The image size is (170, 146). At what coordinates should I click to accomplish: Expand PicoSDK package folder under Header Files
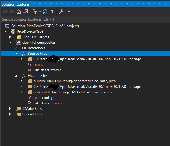click(x=21, y=87)
